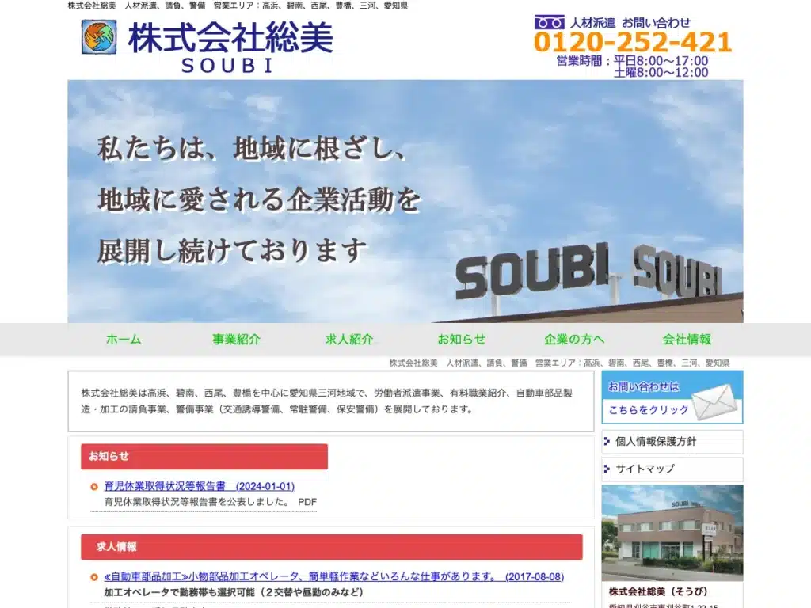
Task: Open the 会社情報 menu item
Action: click(687, 339)
